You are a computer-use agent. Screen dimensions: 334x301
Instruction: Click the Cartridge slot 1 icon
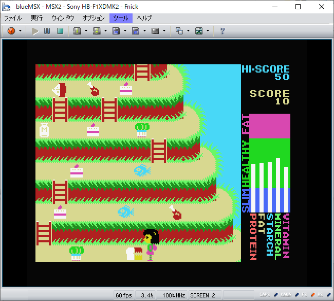[77, 31]
